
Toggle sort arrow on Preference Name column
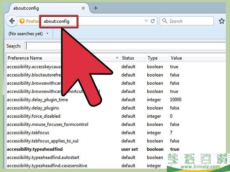117,58
